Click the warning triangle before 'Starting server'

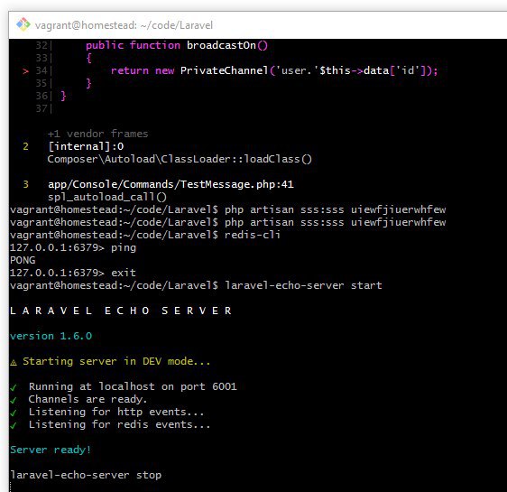(x=14, y=362)
